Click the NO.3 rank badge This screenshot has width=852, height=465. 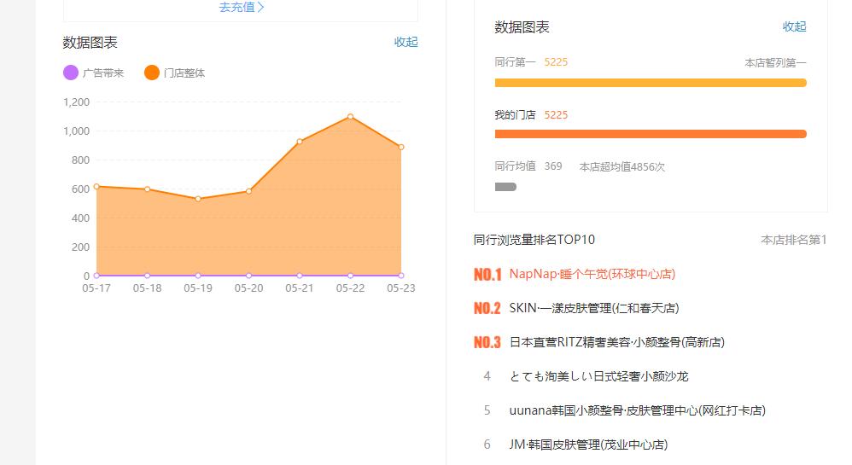pyautogui.click(x=487, y=342)
